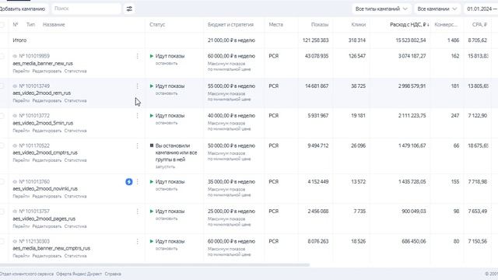Click the 'Конверсии' column header
This screenshot has width=498, height=280.
pos(446,25)
